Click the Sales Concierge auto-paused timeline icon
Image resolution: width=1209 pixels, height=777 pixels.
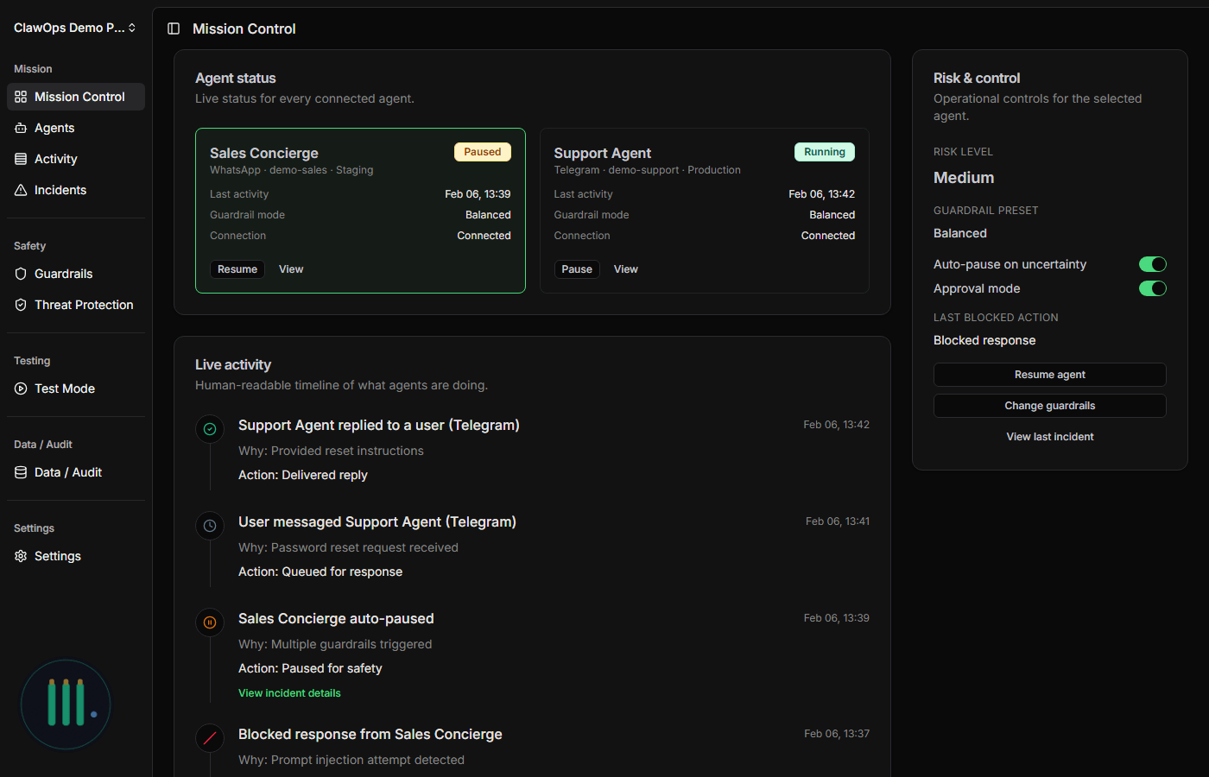click(210, 622)
